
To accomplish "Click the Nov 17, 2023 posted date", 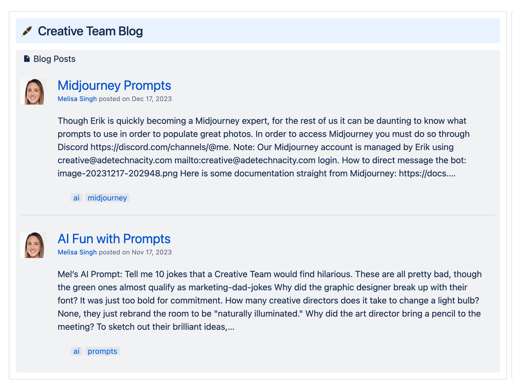I will 151,252.
